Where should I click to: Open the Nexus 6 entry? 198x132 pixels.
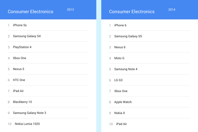point(120,47)
